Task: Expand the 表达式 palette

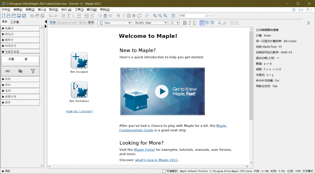Action: [20, 34]
